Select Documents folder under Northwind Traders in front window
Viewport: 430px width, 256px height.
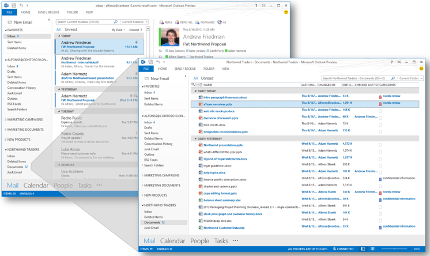164,222
